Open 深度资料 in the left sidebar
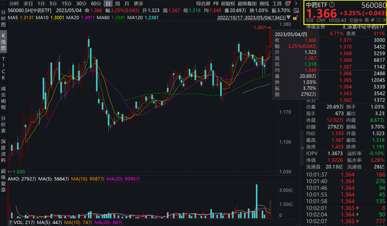Screen dimensions: 387x226 coord(3,148)
